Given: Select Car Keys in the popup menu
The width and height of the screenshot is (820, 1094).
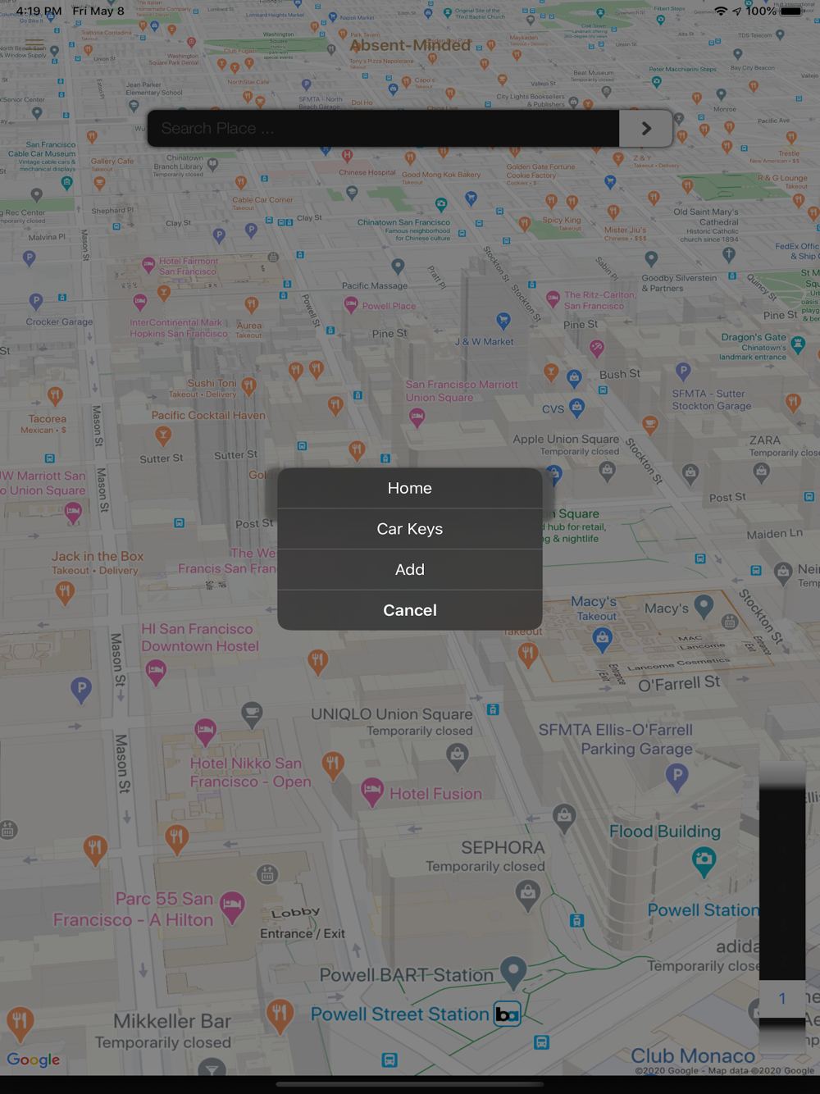Looking at the screenshot, I should pyautogui.click(x=410, y=529).
